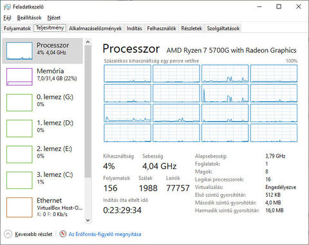The height and width of the screenshot is (245, 309).
Task: Open the Beállítások menu
Action: coord(30,18)
